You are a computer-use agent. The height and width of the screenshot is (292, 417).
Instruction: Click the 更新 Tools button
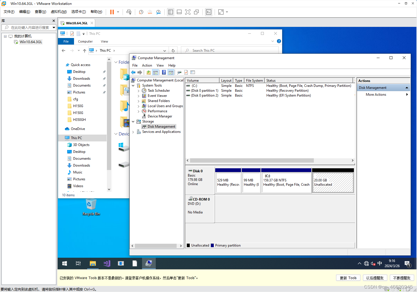(348, 278)
